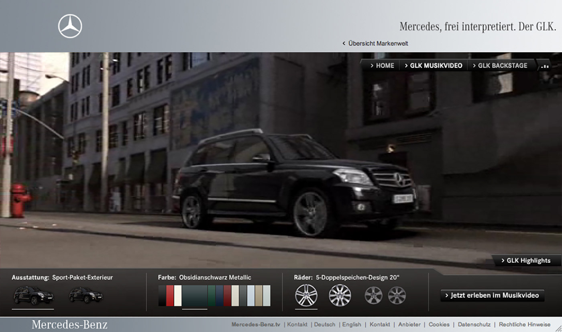This screenshot has width=562, height=332.
Task: Select the burgundy dark red swatch
Action: click(227, 296)
